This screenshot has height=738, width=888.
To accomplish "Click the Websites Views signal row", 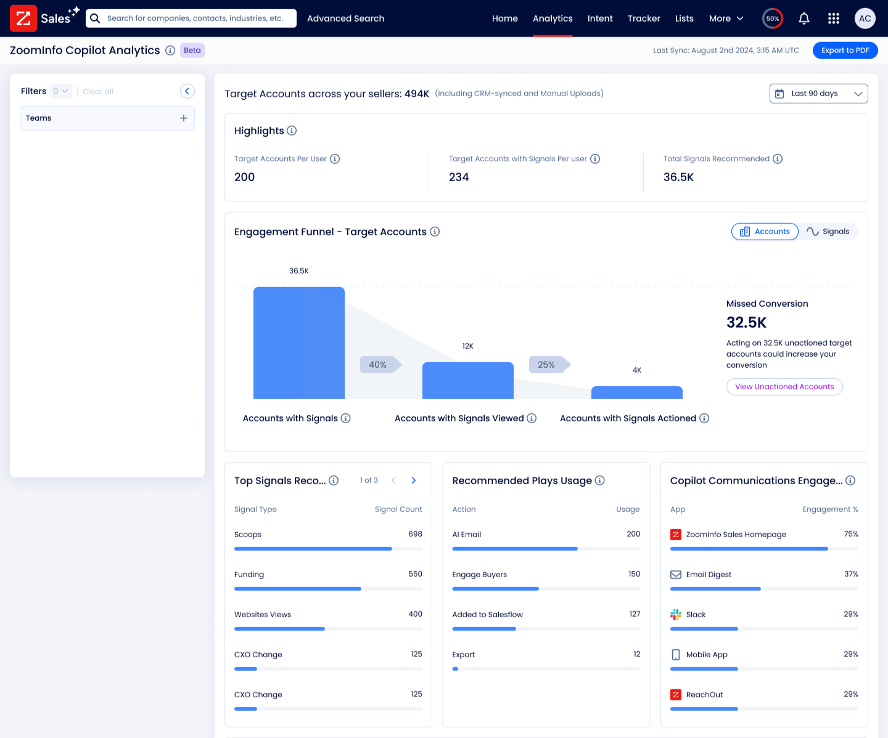I will point(328,620).
